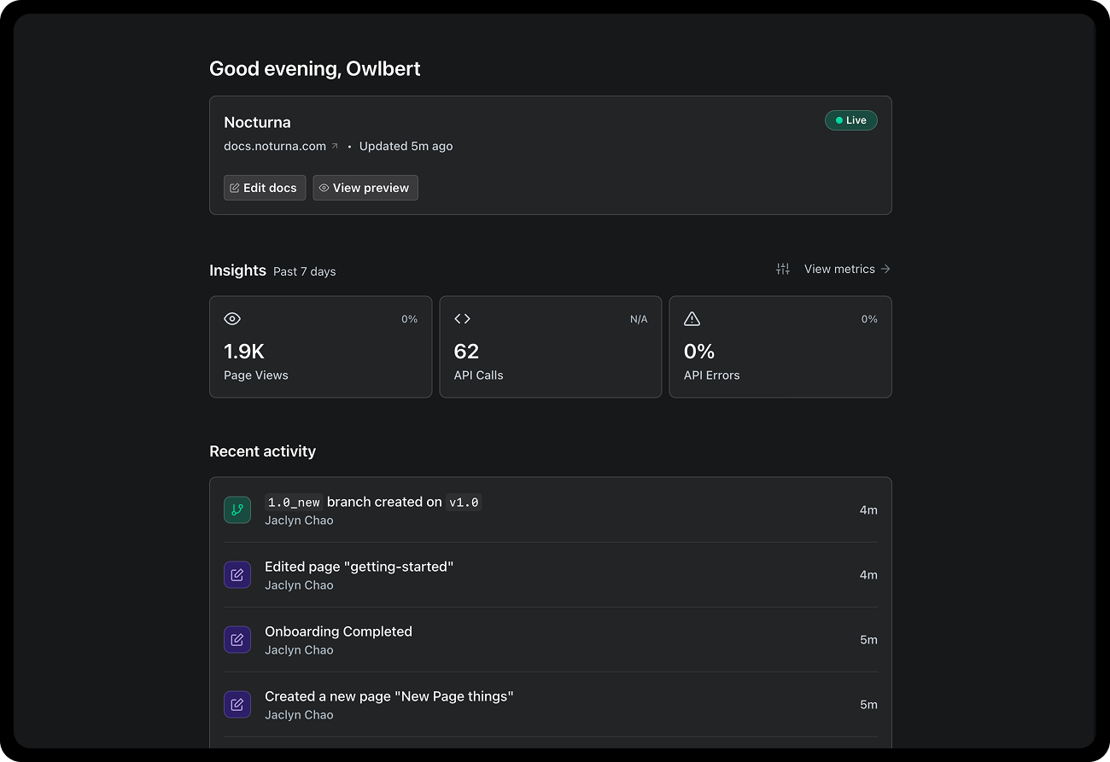The width and height of the screenshot is (1110, 762).
Task: Click the arrow next to View metrics
Action: [885, 269]
